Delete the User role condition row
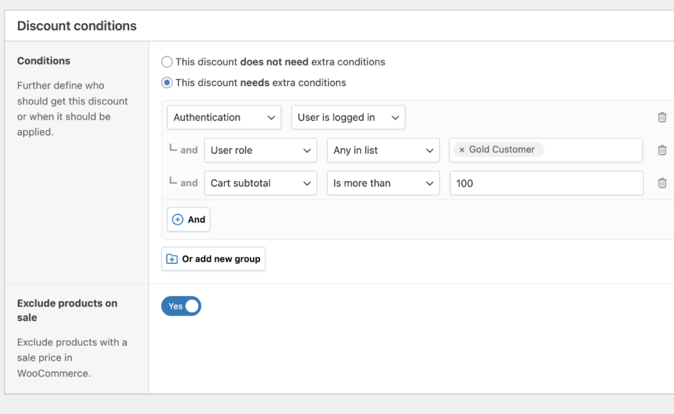 tap(662, 149)
